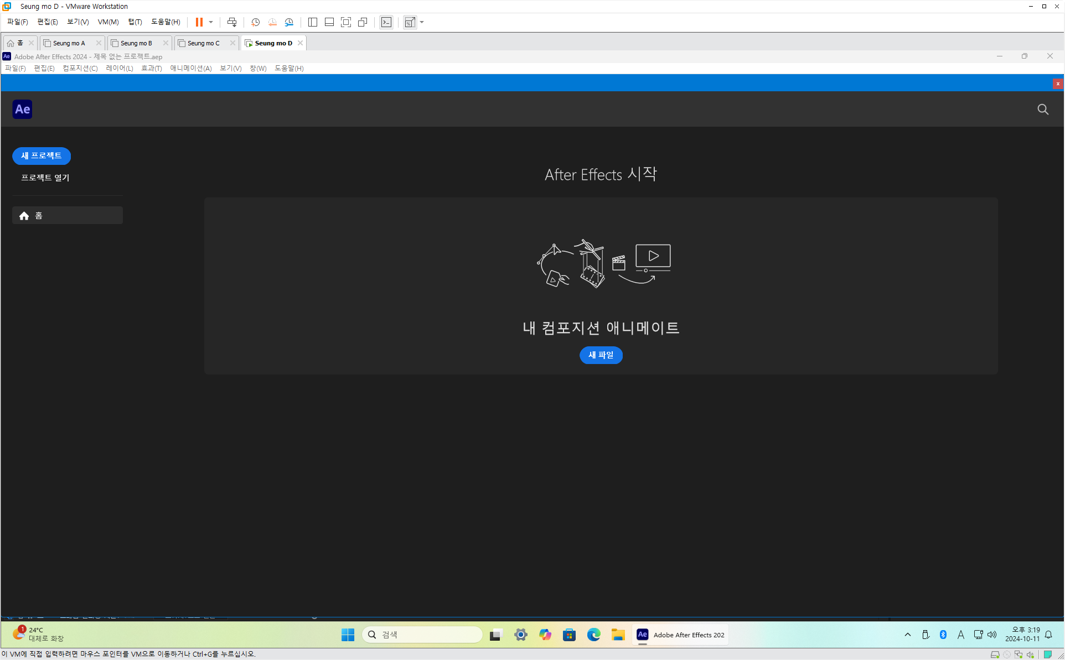The width and height of the screenshot is (1065, 660).
Task: Take a snapshot with the clock-plus icon
Action: tap(255, 22)
